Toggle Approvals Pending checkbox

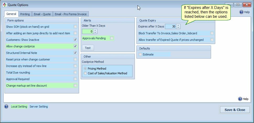(x=112, y=38)
